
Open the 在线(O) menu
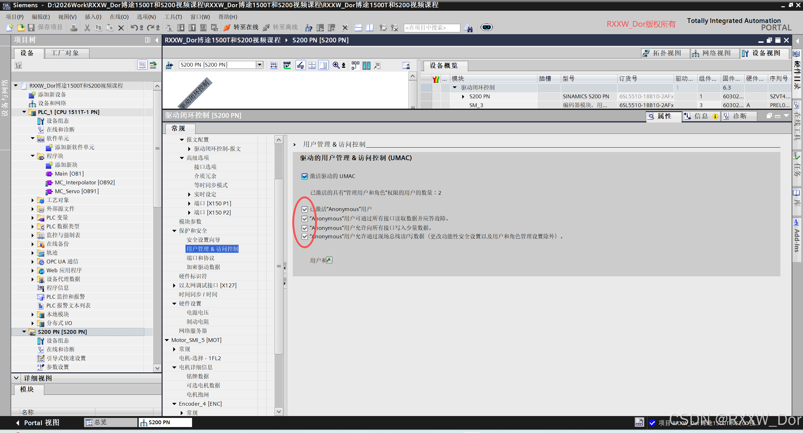(x=119, y=17)
